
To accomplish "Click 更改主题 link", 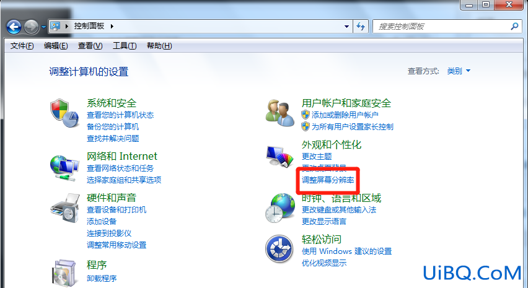I will click(317, 157).
